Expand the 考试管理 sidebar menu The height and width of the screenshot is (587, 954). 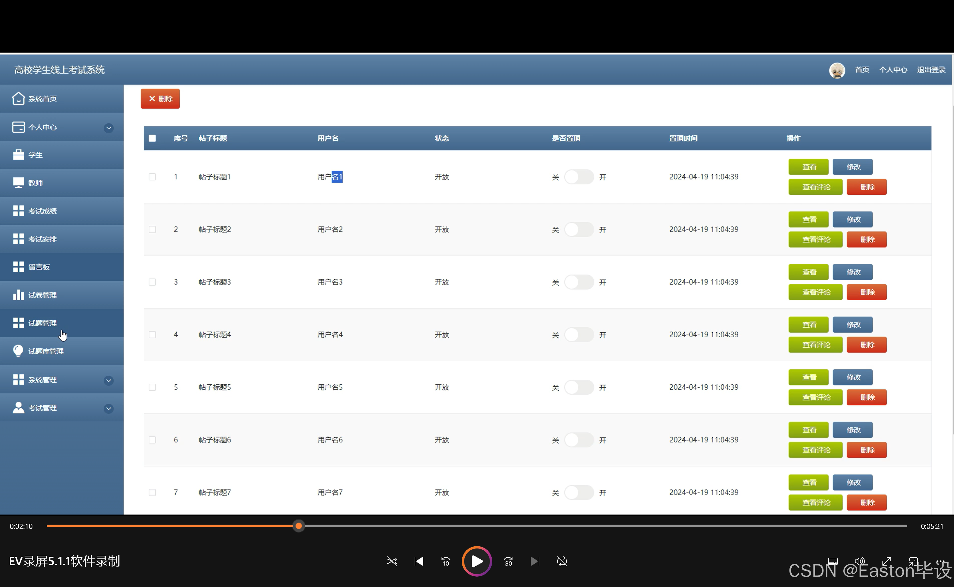109,408
